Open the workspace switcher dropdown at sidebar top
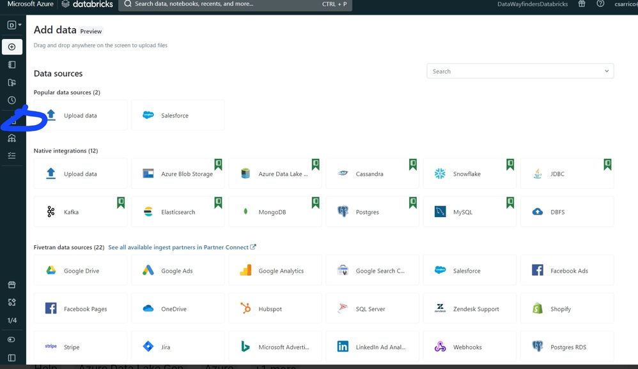The height and width of the screenshot is (369, 638). click(x=13, y=25)
